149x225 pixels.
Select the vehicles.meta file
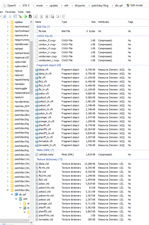pyautogui.click(x=46, y=154)
